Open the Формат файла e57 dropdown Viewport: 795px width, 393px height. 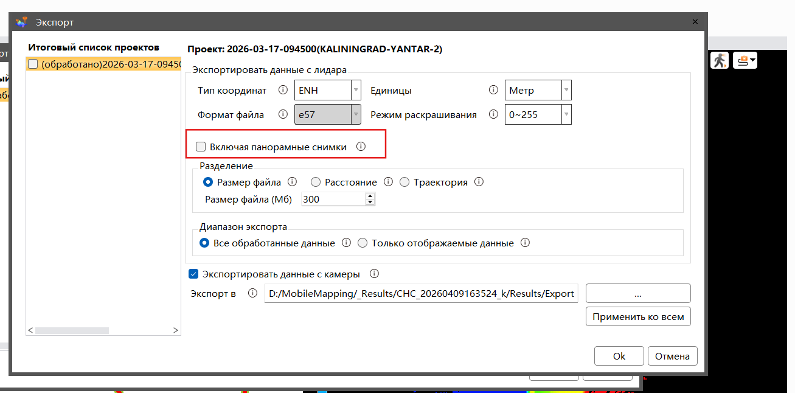point(328,114)
